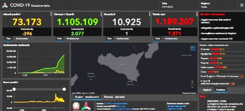Zoom in on the Sicily map
The width and height of the screenshot is (245, 111).
(x=192, y=82)
